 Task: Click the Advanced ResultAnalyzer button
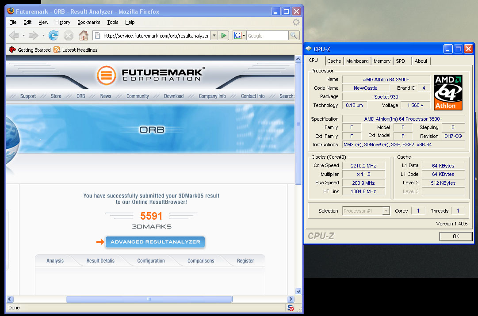pos(156,242)
